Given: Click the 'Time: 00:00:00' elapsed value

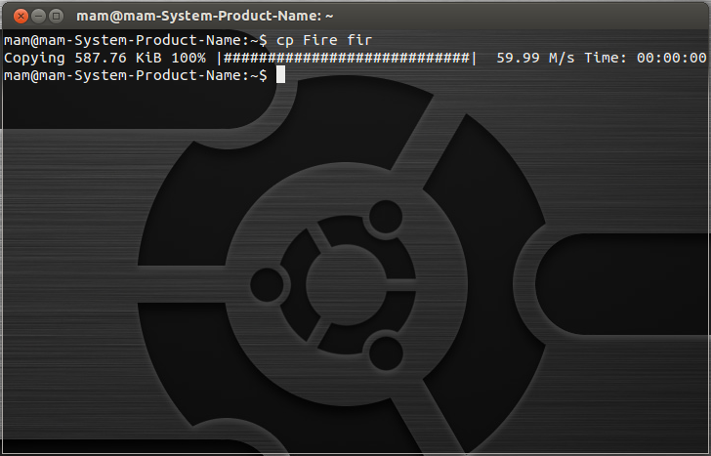Looking at the screenshot, I should click(646, 58).
